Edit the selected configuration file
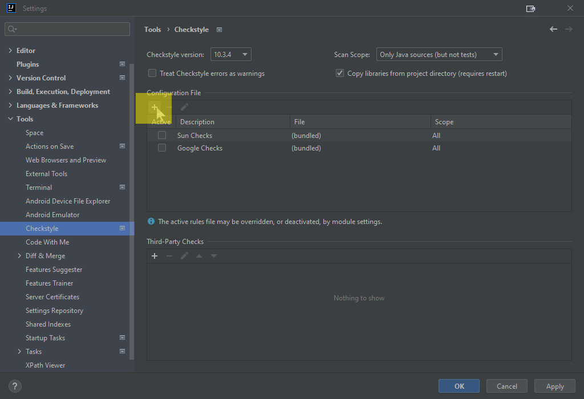Screen dimensions: 584x399 pyautogui.click(x=184, y=107)
